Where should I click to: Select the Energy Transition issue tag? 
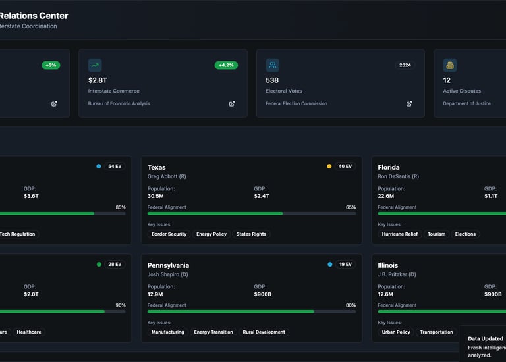[213, 332]
